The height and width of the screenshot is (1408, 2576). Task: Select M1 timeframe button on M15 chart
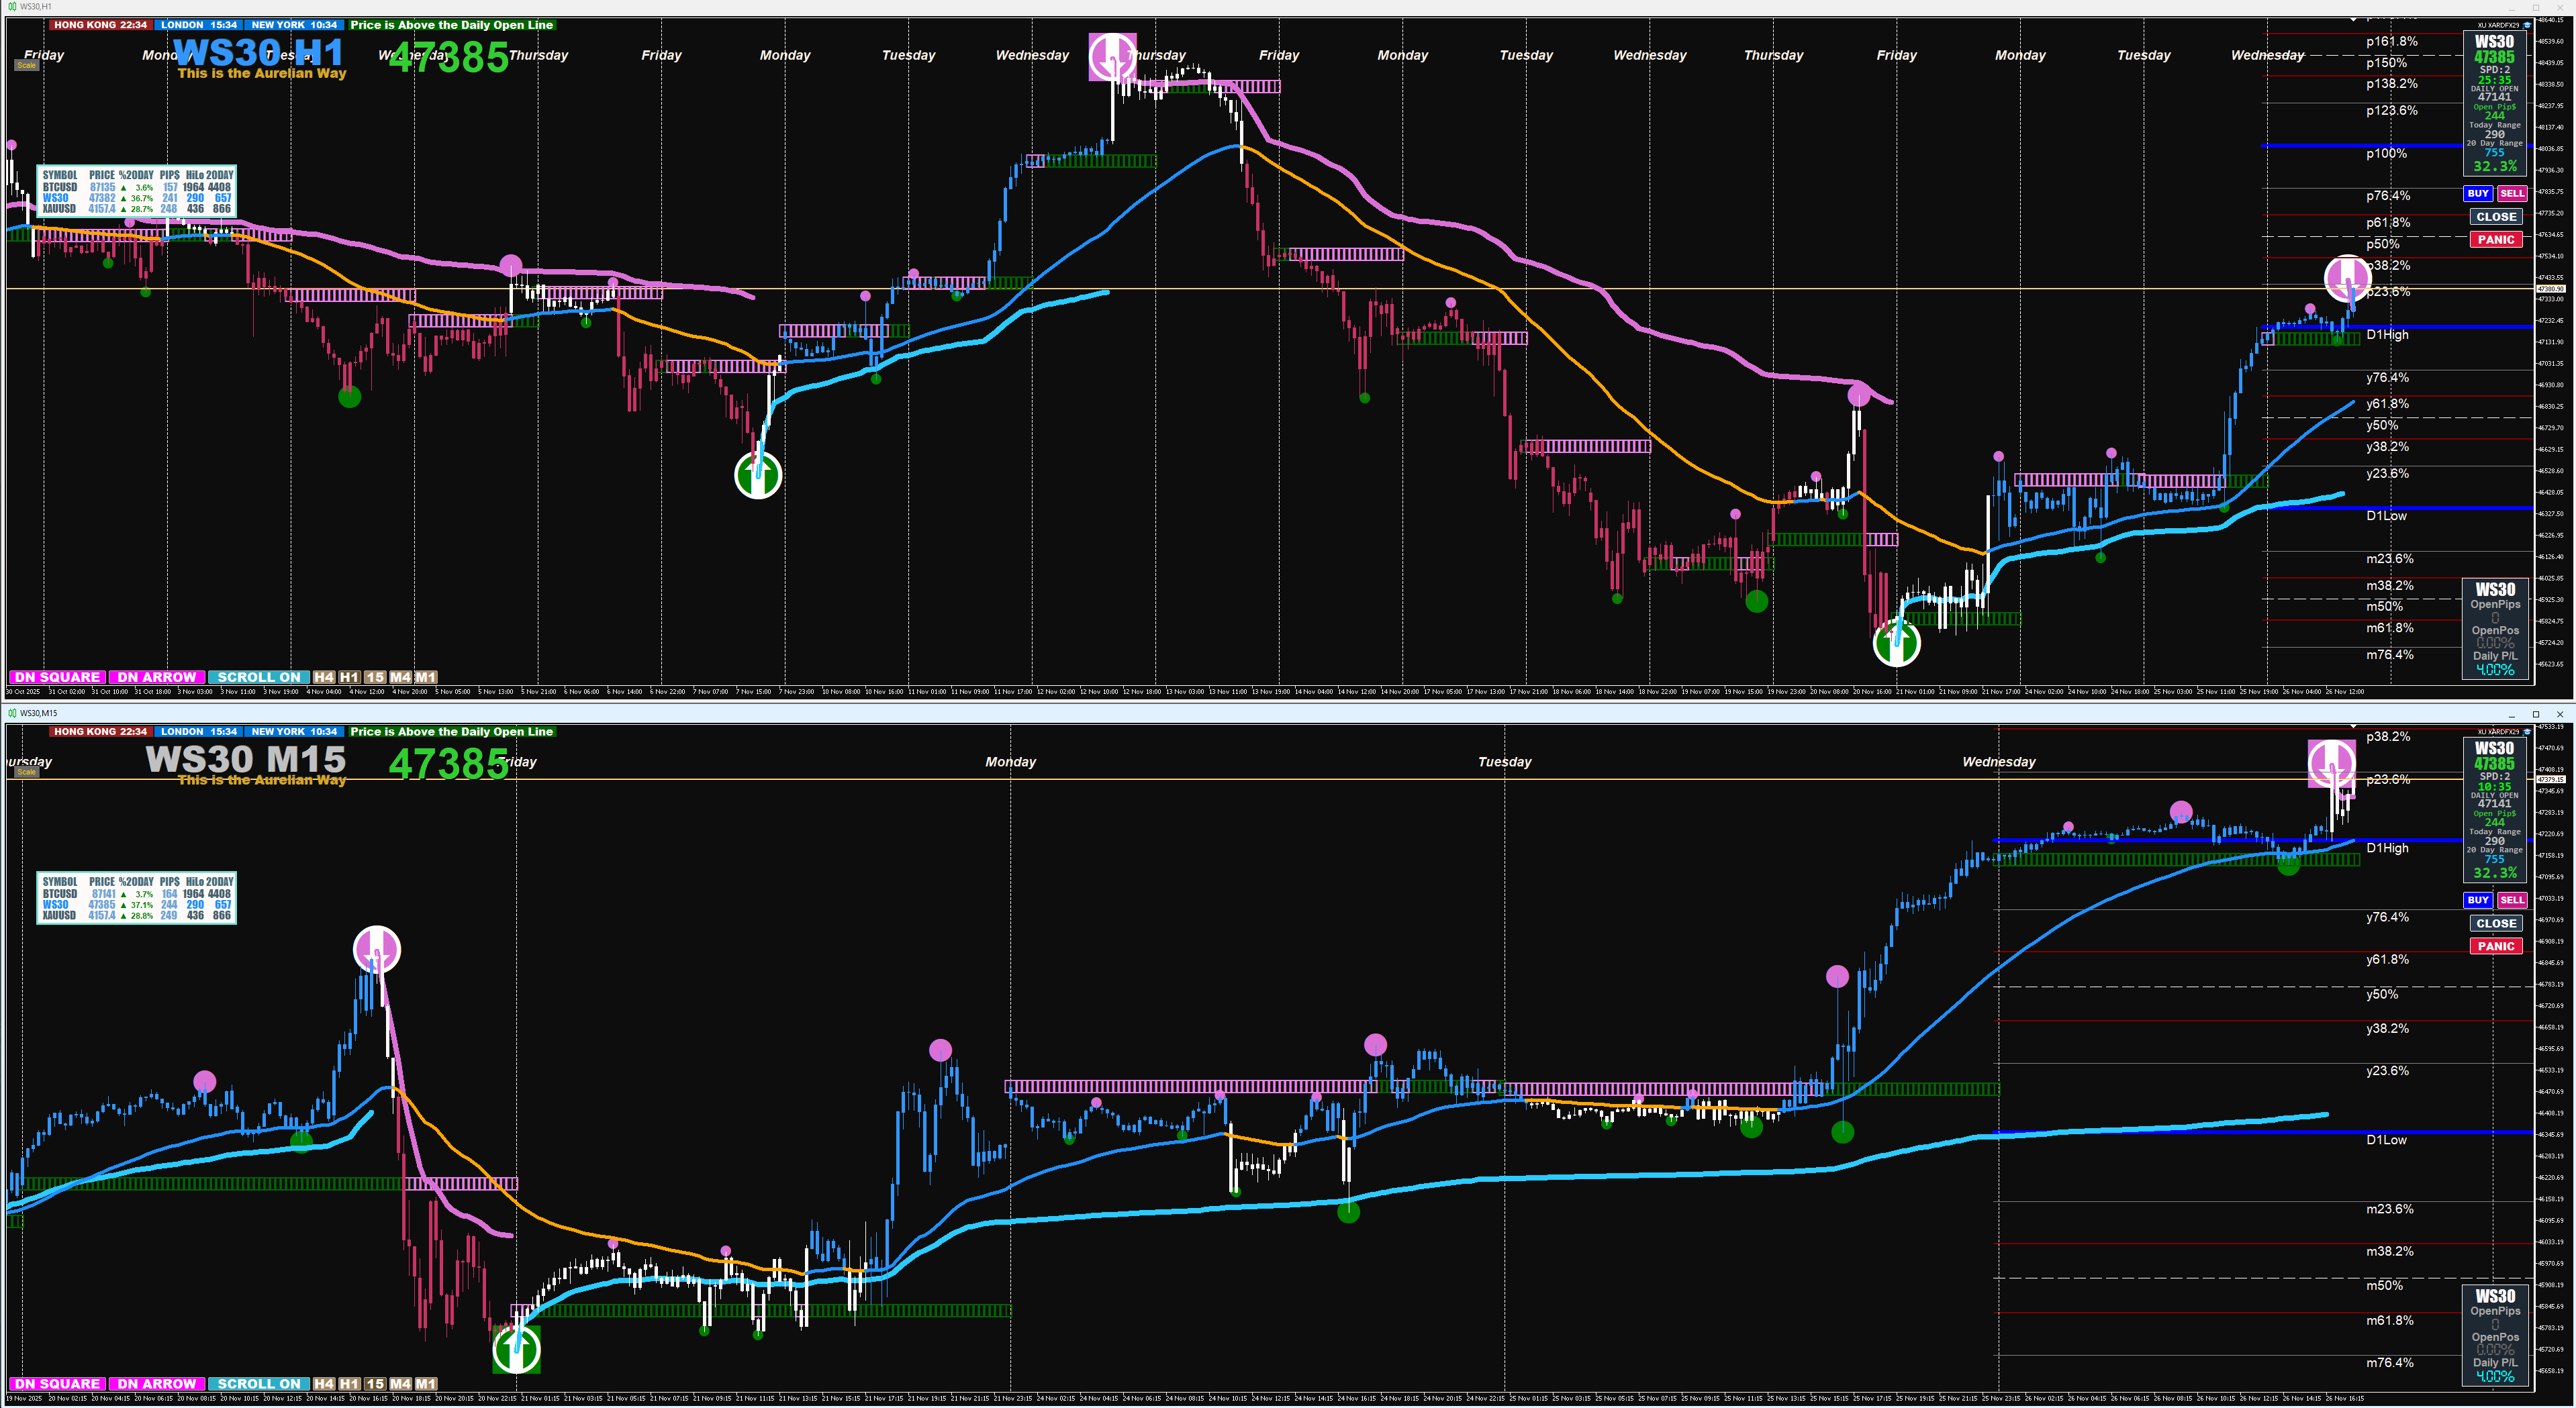click(426, 1384)
